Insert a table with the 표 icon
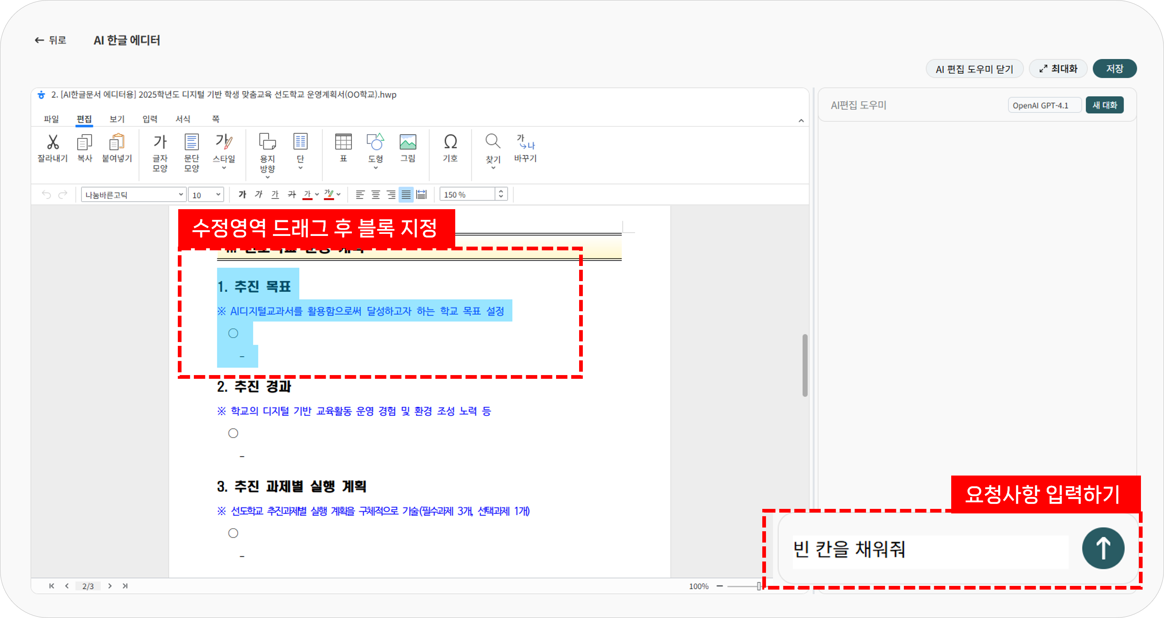 [343, 142]
